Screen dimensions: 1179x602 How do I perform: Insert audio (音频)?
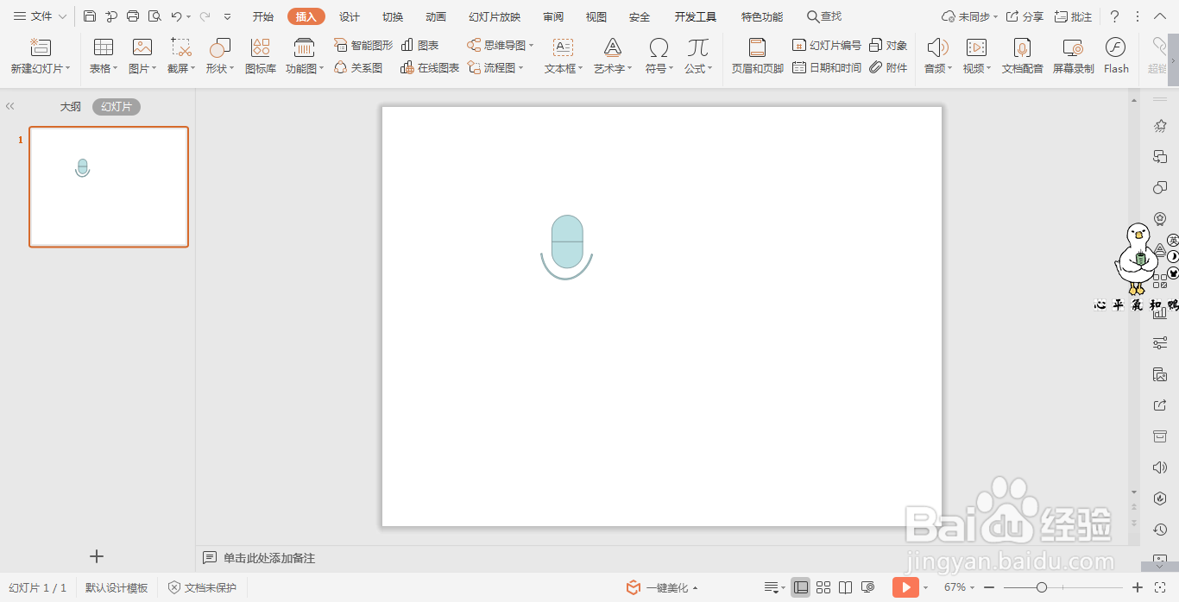pyautogui.click(x=937, y=56)
